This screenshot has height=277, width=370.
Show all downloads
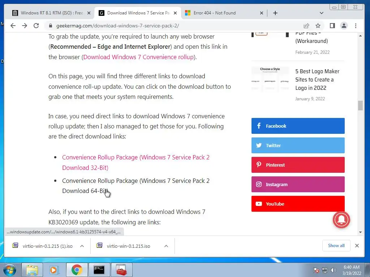[336, 246]
